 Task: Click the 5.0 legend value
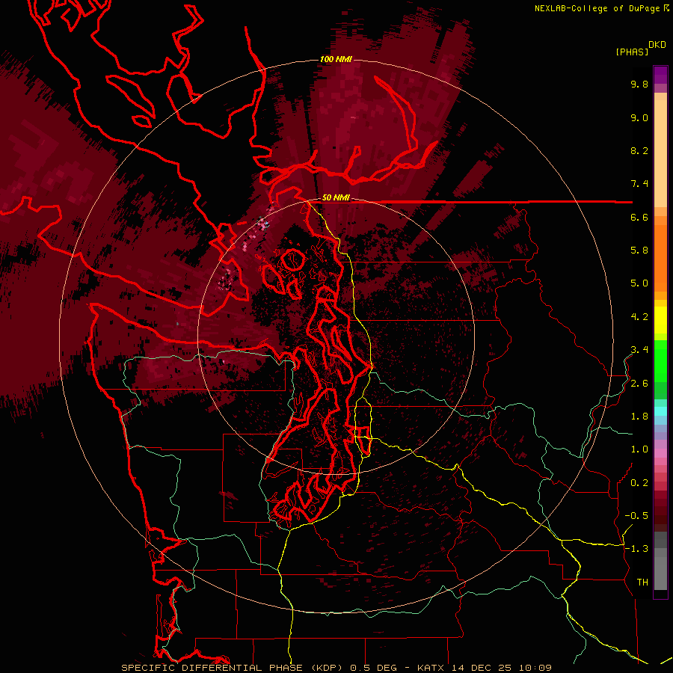coord(639,283)
